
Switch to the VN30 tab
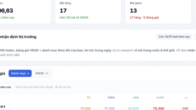coord(42,73)
